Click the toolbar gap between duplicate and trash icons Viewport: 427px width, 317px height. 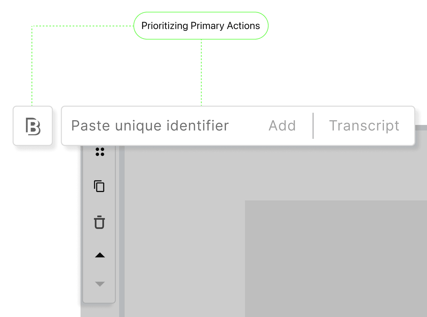coord(99,204)
